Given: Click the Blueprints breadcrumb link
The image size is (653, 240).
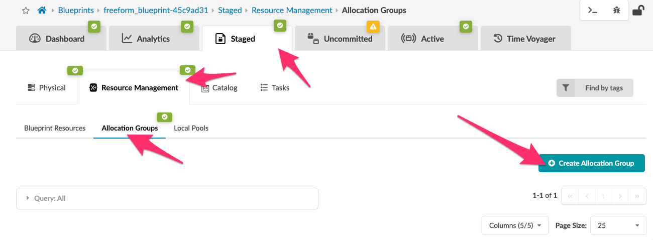Looking at the screenshot, I should [x=75, y=10].
